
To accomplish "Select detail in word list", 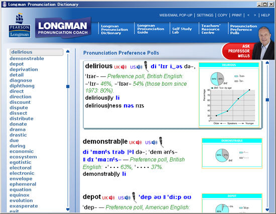I will (17, 75).
